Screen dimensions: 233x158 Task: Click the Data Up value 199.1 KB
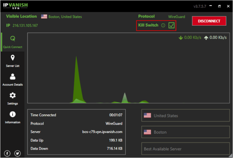tap(116, 140)
